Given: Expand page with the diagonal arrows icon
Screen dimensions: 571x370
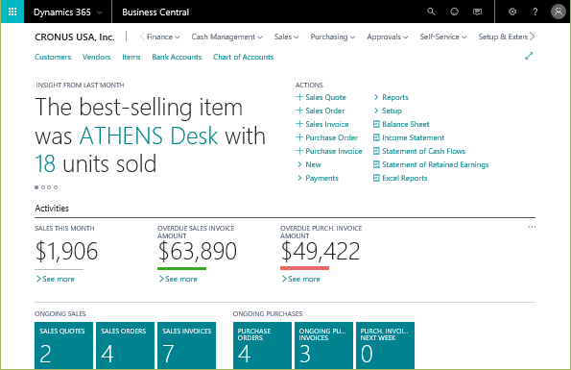Looking at the screenshot, I should tap(529, 56).
